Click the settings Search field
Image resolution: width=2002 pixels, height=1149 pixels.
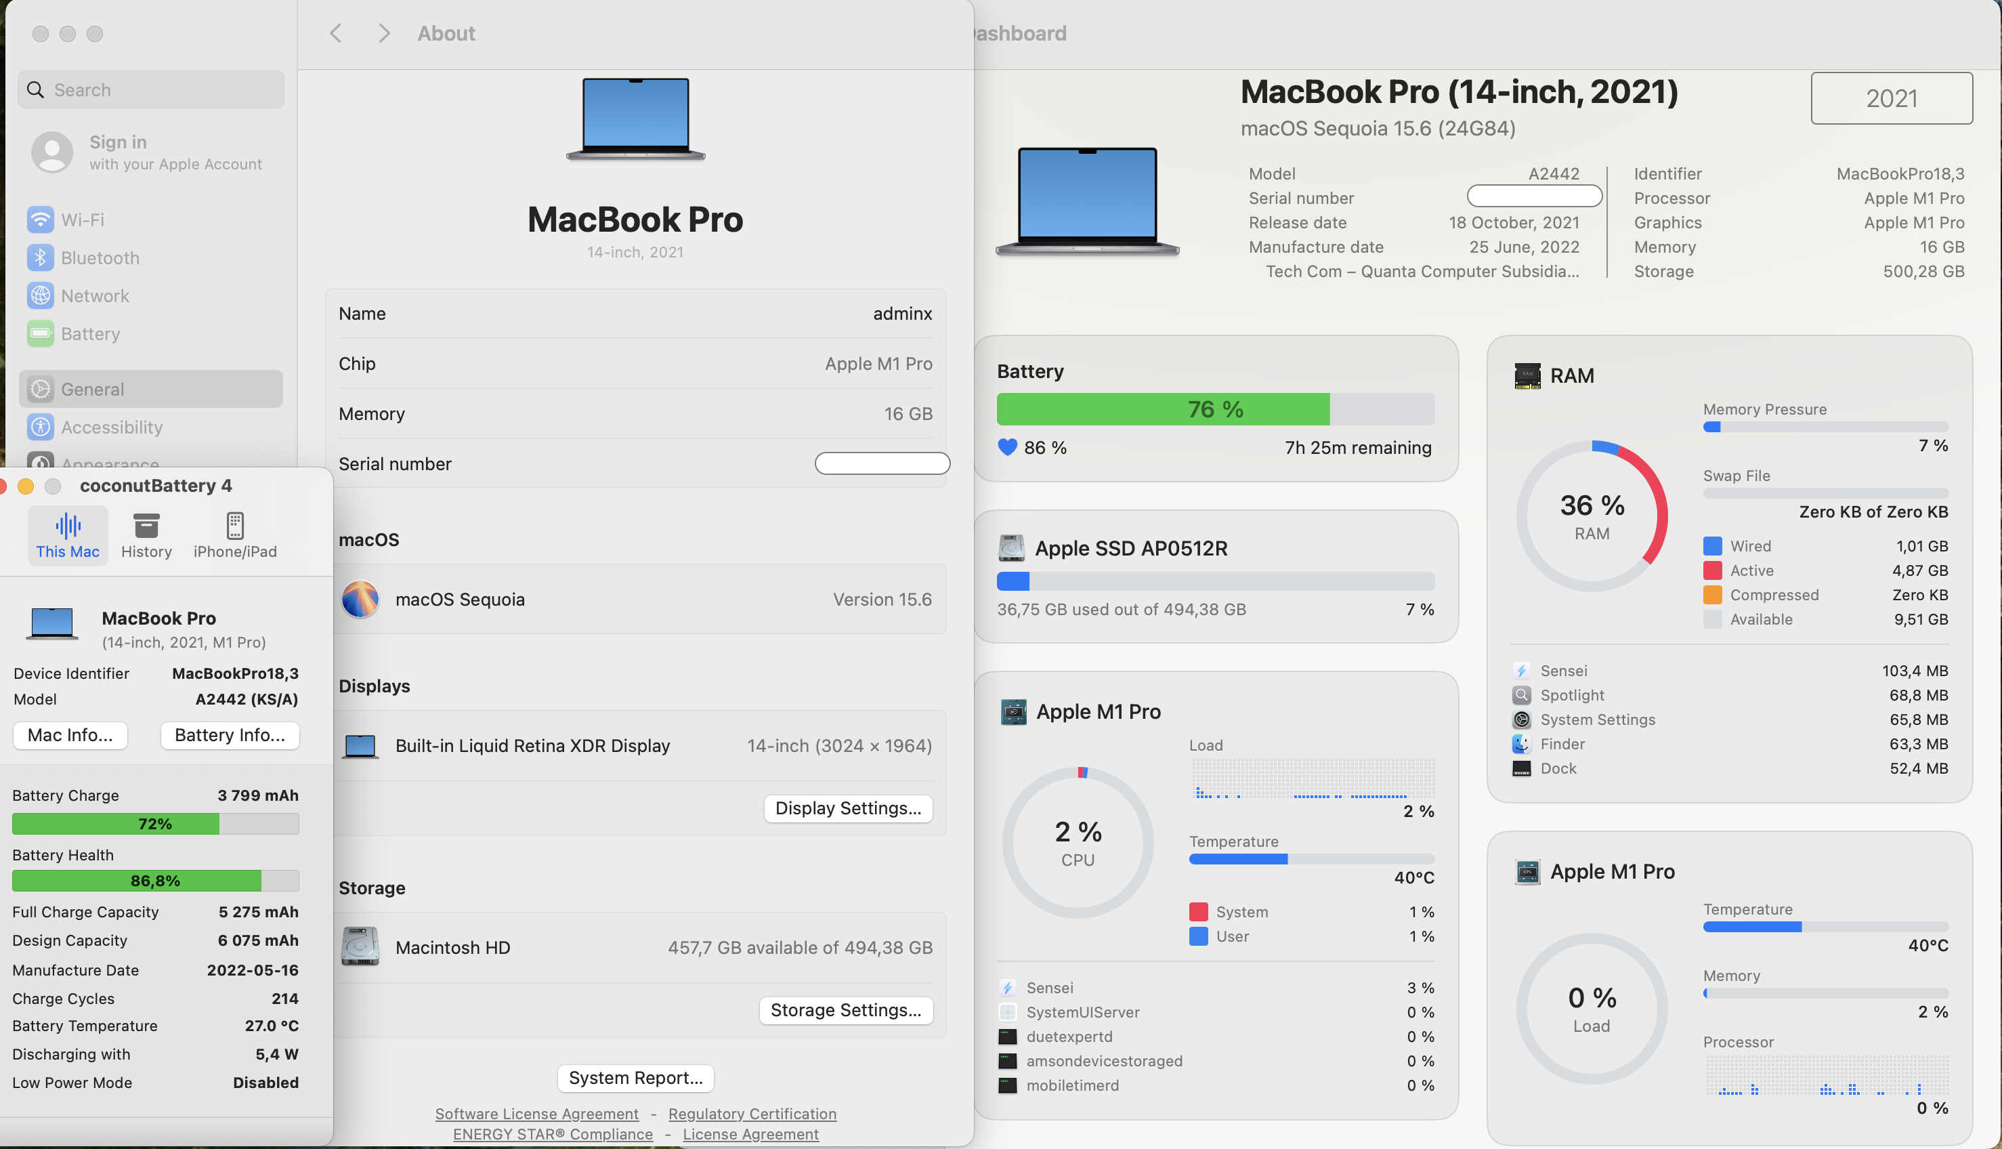coord(152,90)
